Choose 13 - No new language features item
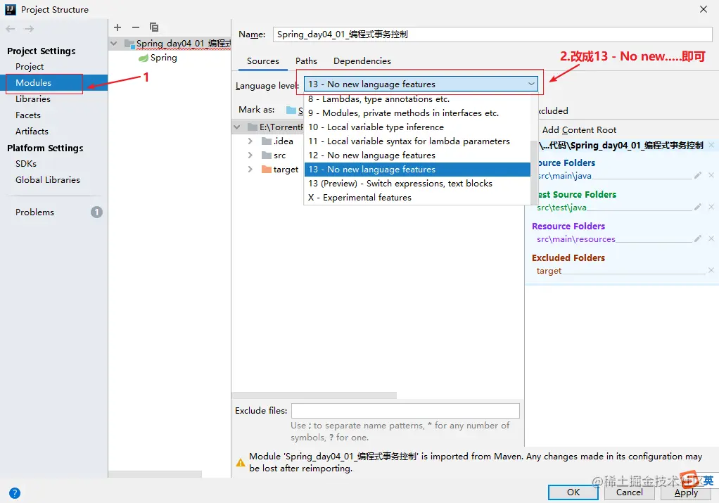Viewport: 719px width, 503px height. (x=417, y=170)
